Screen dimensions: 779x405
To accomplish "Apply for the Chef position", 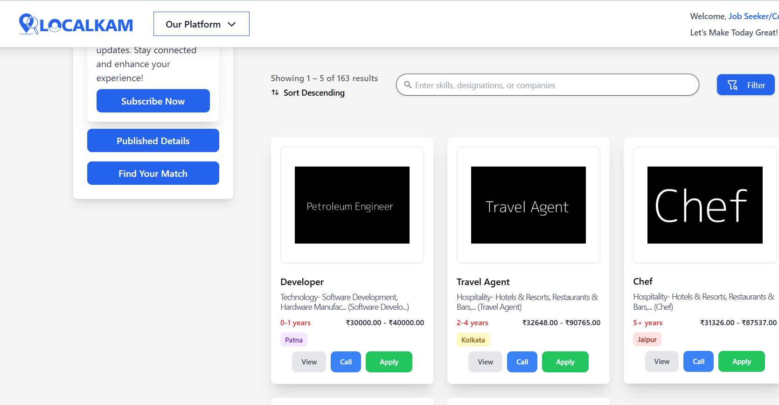I will pyautogui.click(x=741, y=362).
